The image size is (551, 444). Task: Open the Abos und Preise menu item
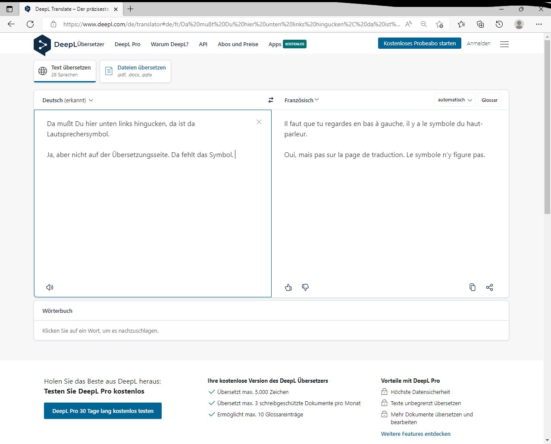coord(238,44)
